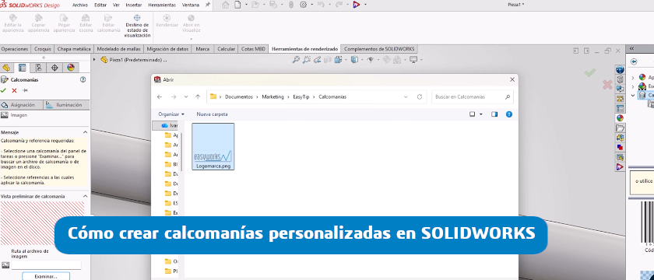Open the FeatureManager design tree tab icon
This screenshot has height=280, width=654.
point(6,68)
